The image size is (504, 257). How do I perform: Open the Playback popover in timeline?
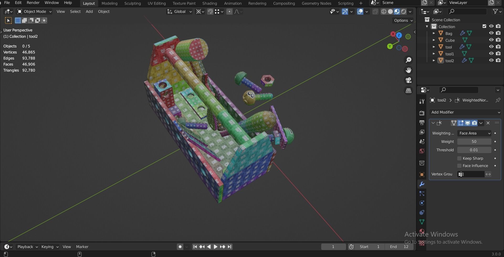pos(27,247)
